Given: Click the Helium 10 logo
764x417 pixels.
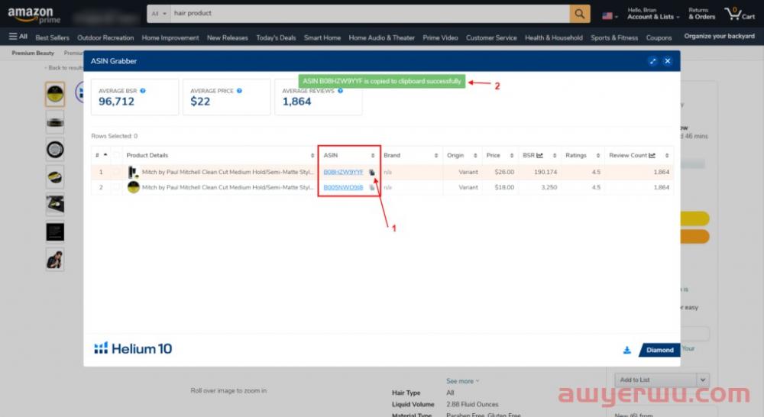Looking at the screenshot, I should pyautogui.click(x=133, y=348).
